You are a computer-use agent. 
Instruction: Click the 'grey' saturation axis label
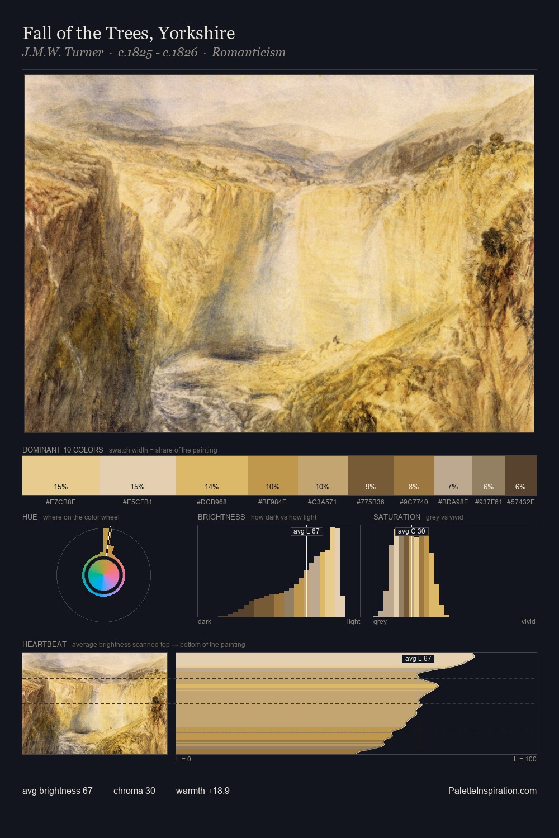pyautogui.click(x=380, y=622)
